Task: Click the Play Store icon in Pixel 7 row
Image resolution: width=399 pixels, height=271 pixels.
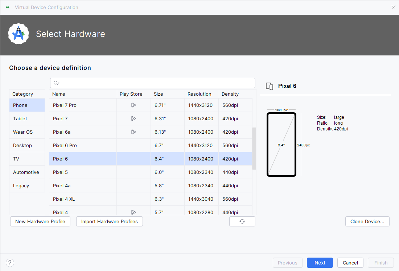Action: point(133,118)
